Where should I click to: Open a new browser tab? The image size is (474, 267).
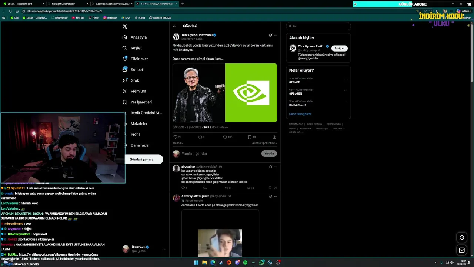[183, 4]
